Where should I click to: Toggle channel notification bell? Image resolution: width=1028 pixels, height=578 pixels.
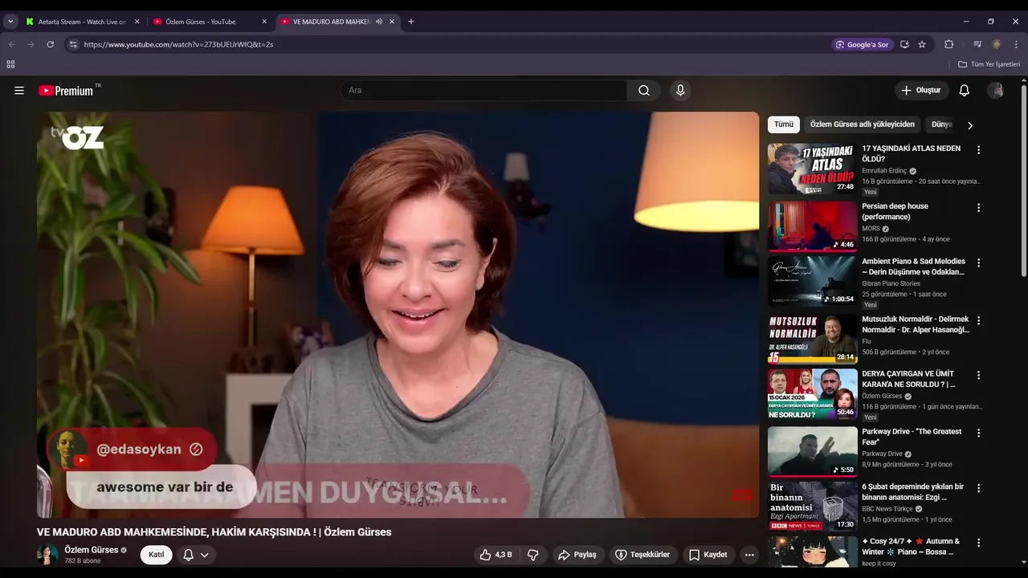click(x=188, y=555)
